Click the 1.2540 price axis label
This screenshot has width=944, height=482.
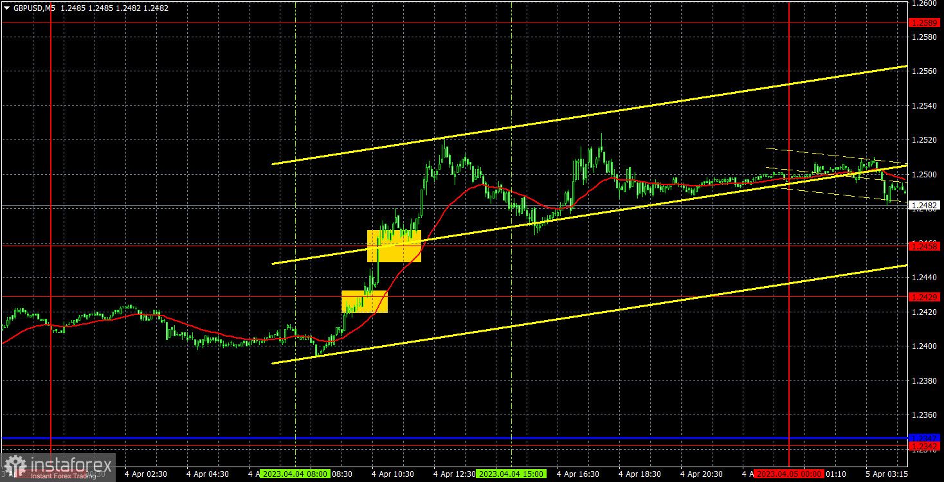(923, 106)
